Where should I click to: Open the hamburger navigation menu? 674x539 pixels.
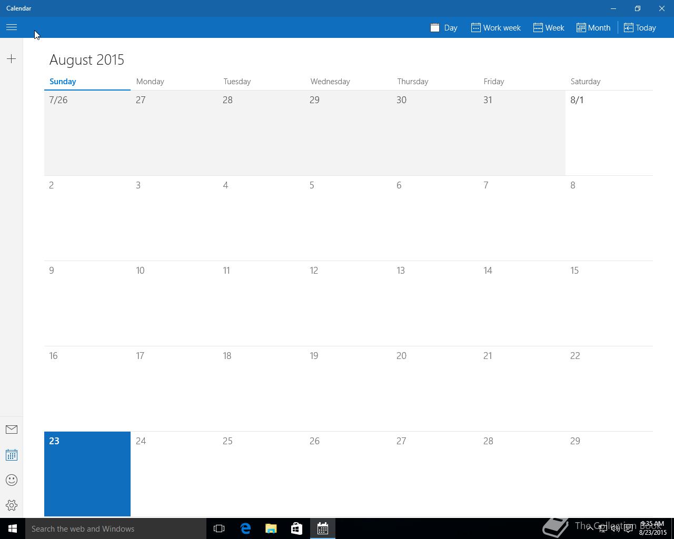(12, 27)
